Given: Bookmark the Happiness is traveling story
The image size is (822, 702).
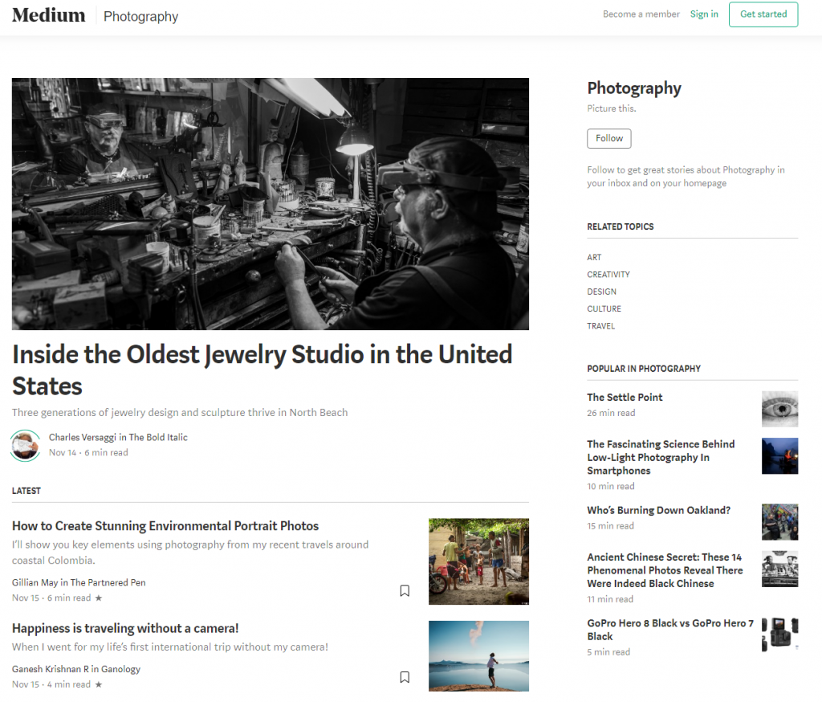Looking at the screenshot, I should point(405,677).
